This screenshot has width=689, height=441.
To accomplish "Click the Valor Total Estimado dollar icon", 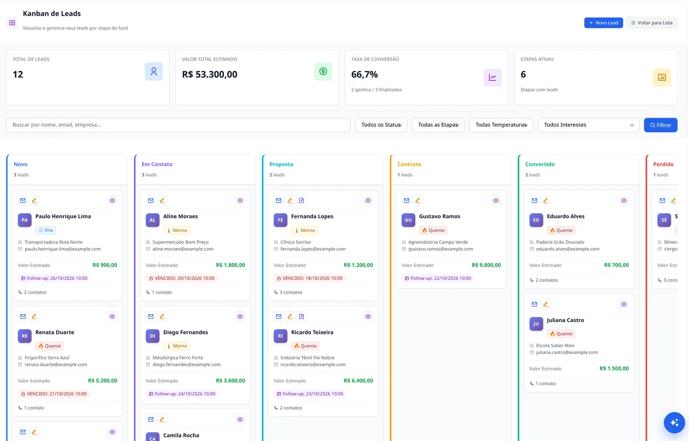I will tap(323, 72).
